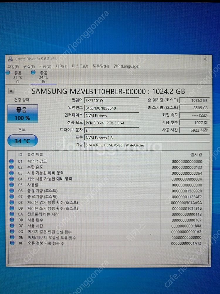Click power on hours value 6922 시간
The height and width of the screenshot is (294, 220).
point(194,130)
